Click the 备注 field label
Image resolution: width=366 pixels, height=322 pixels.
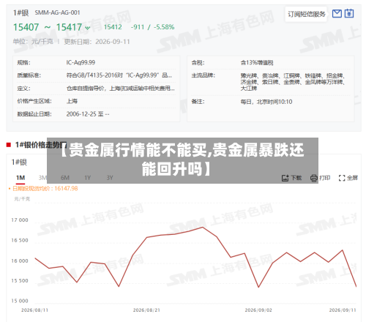tap(198, 102)
